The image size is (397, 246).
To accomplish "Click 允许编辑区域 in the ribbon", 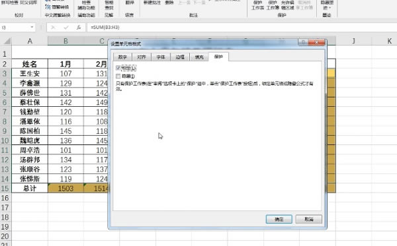I will (288, 5).
